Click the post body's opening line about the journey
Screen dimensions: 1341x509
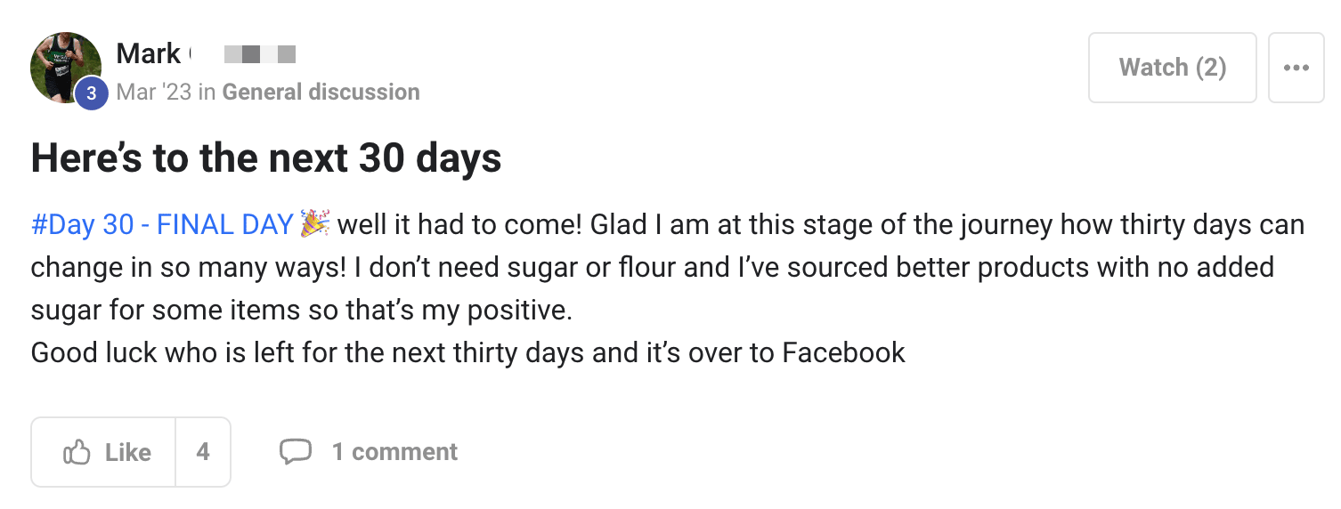pyautogui.click(x=819, y=224)
